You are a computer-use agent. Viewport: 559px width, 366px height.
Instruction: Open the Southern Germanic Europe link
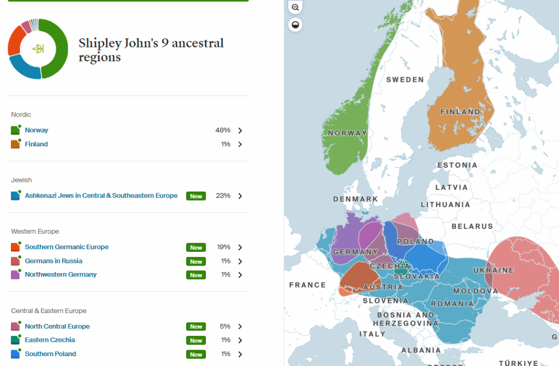pyautogui.click(x=67, y=247)
